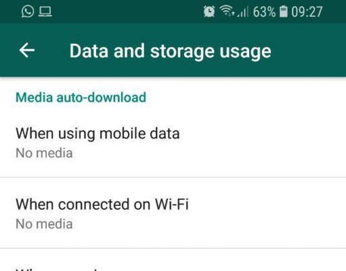346x271 pixels.
Task: Tap the back arrow icon
Action: (27, 50)
